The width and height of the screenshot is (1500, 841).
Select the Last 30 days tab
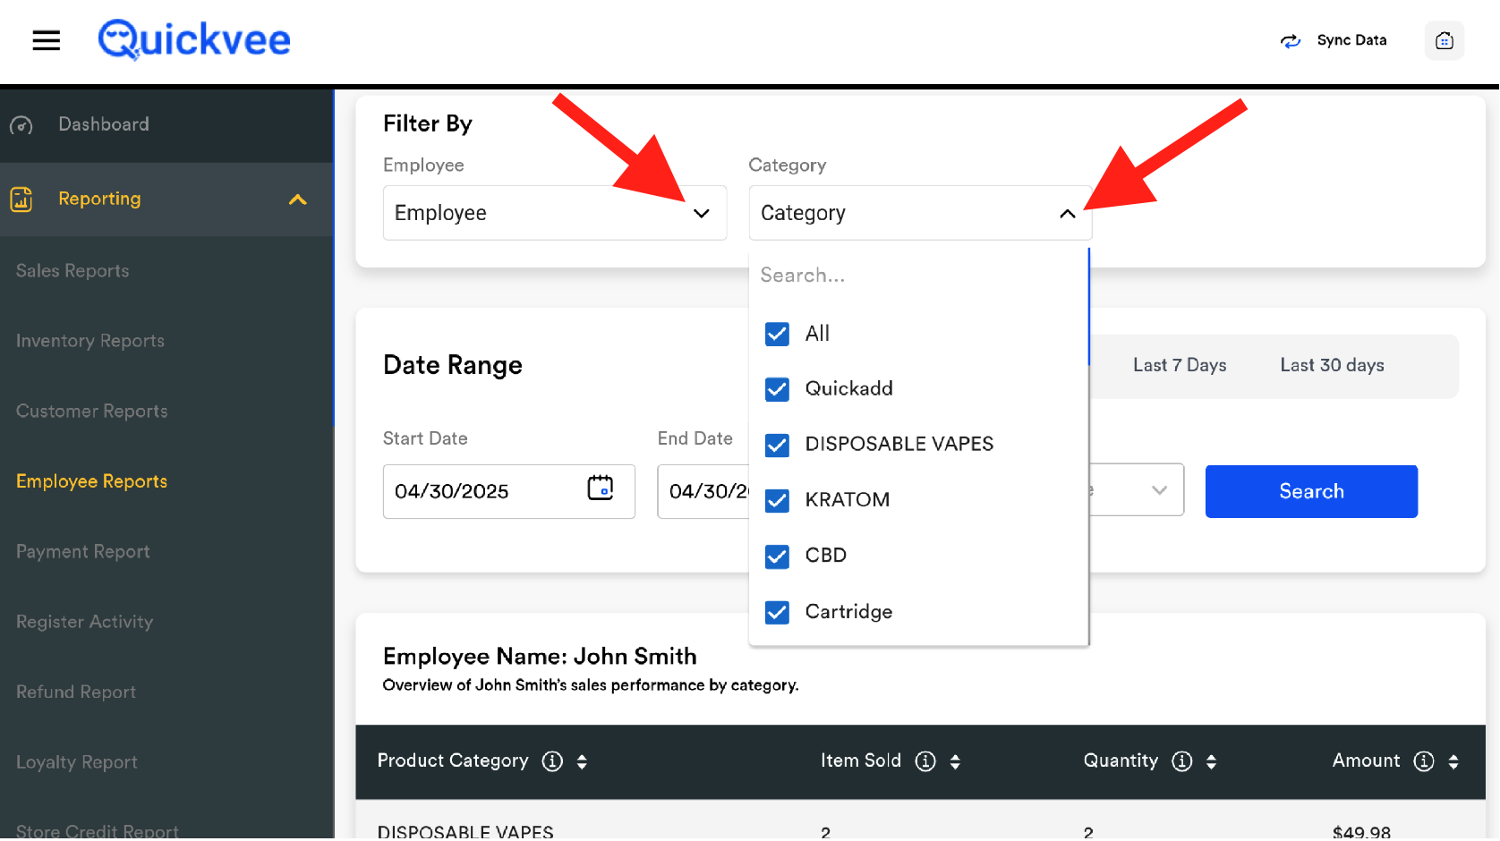click(1331, 365)
